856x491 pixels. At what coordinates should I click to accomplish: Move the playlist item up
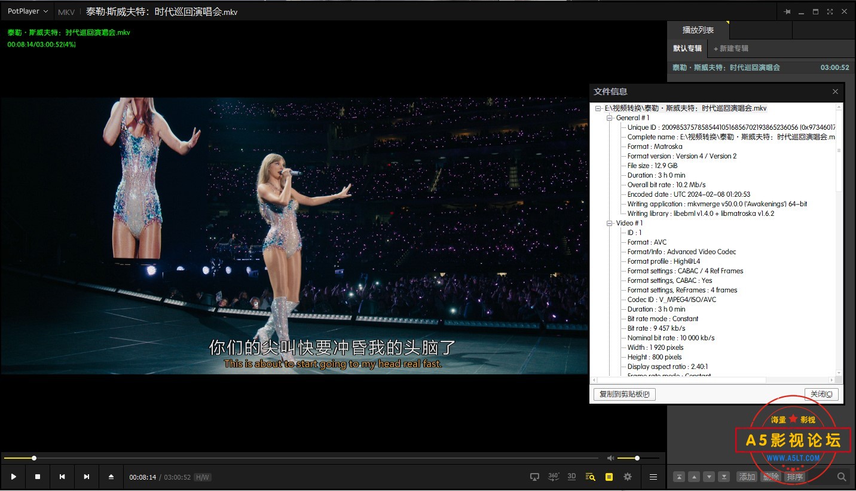(694, 477)
